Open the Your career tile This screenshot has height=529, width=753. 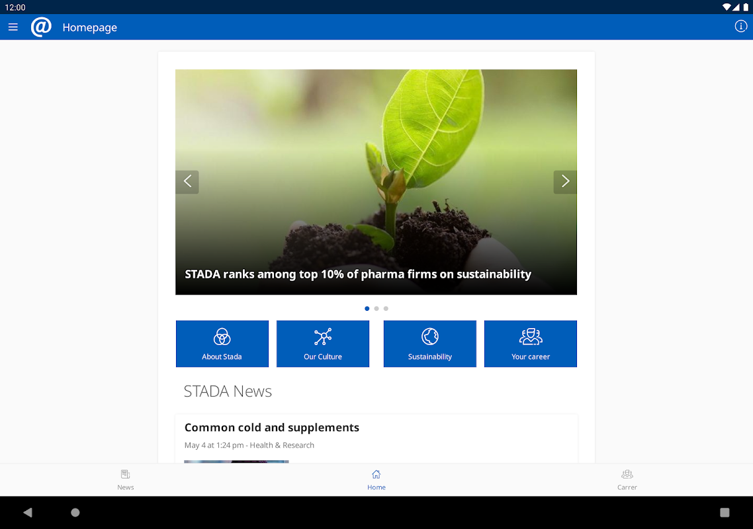(x=531, y=344)
